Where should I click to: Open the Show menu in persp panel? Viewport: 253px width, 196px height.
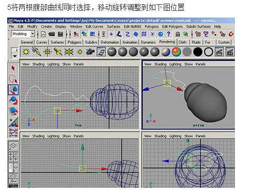[188, 64]
